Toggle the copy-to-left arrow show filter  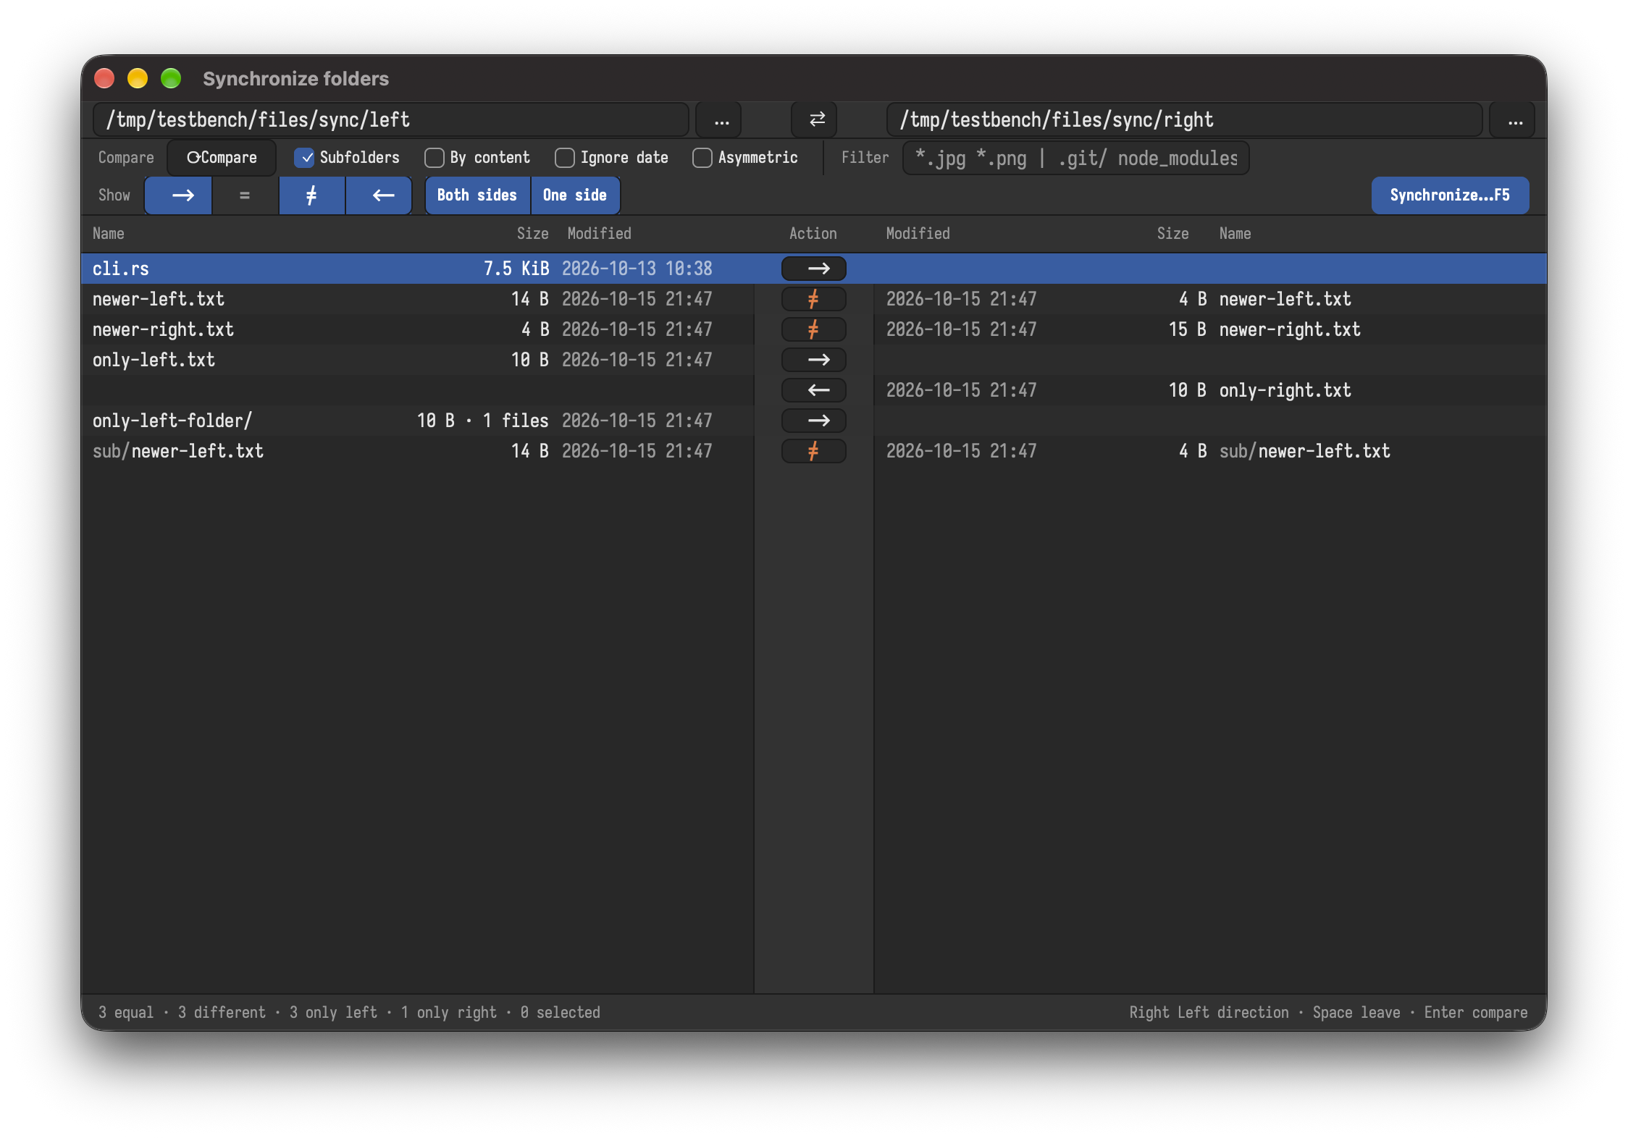[379, 195]
